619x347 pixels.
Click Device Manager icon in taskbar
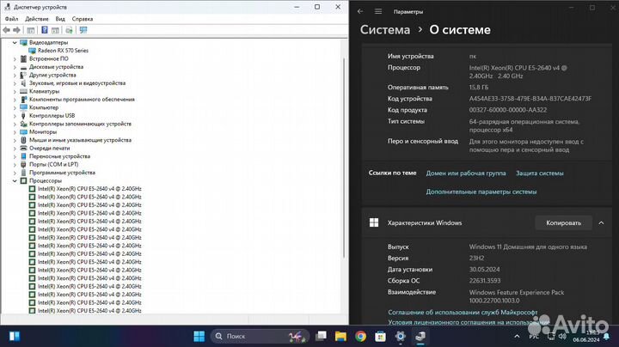click(420, 337)
